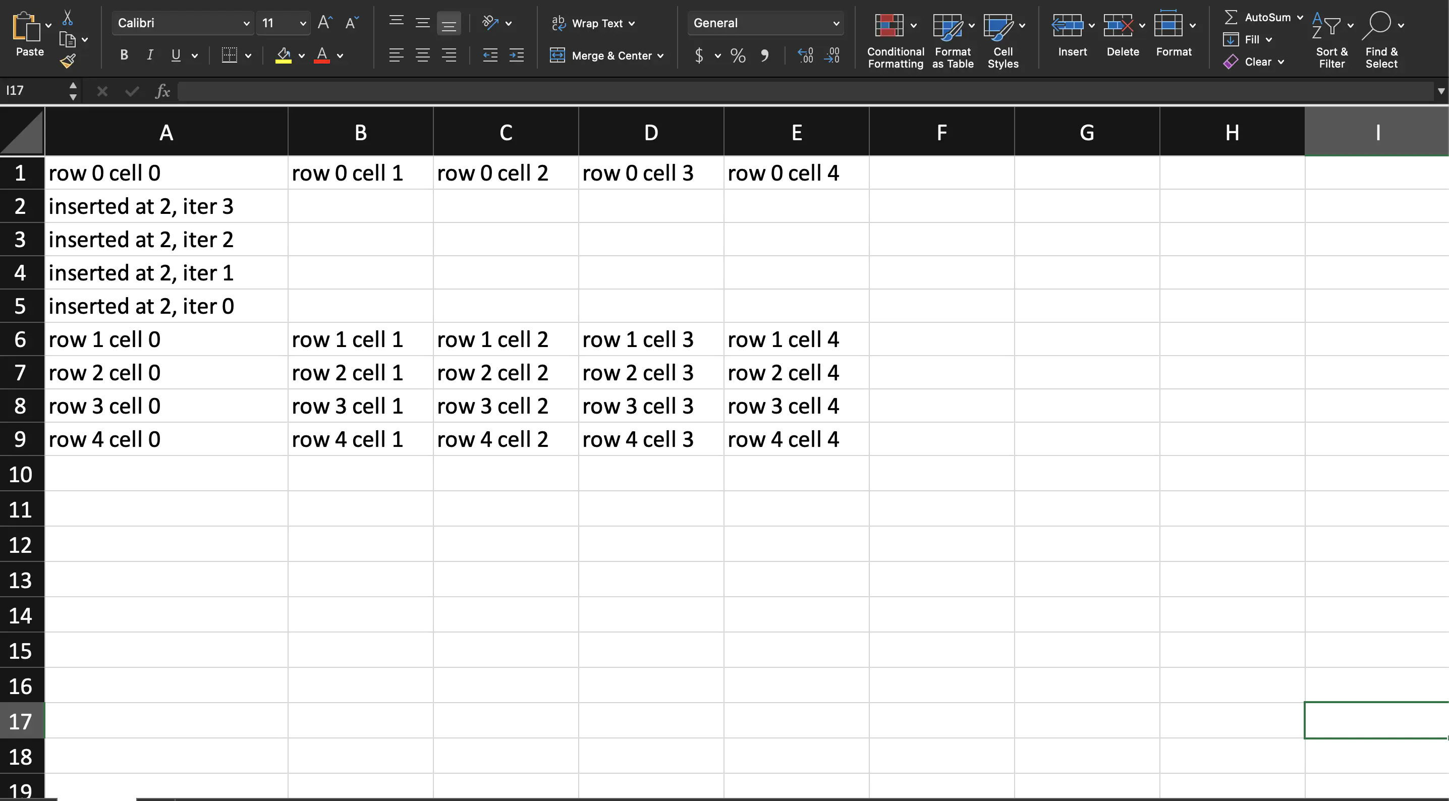The image size is (1449, 801).
Task: Open the Format Painter tool
Action: pyautogui.click(x=68, y=61)
